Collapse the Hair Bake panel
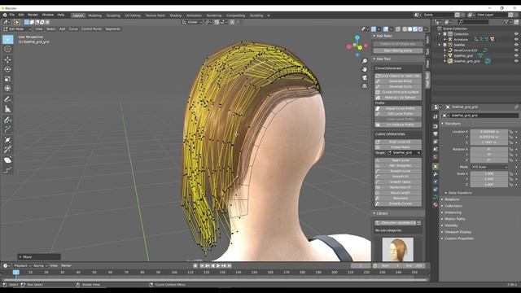The height and width of the screenshot is (293, 521). point(374,36)
